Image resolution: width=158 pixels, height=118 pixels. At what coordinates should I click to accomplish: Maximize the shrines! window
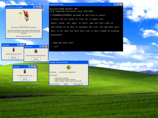(x=32, y=67)
